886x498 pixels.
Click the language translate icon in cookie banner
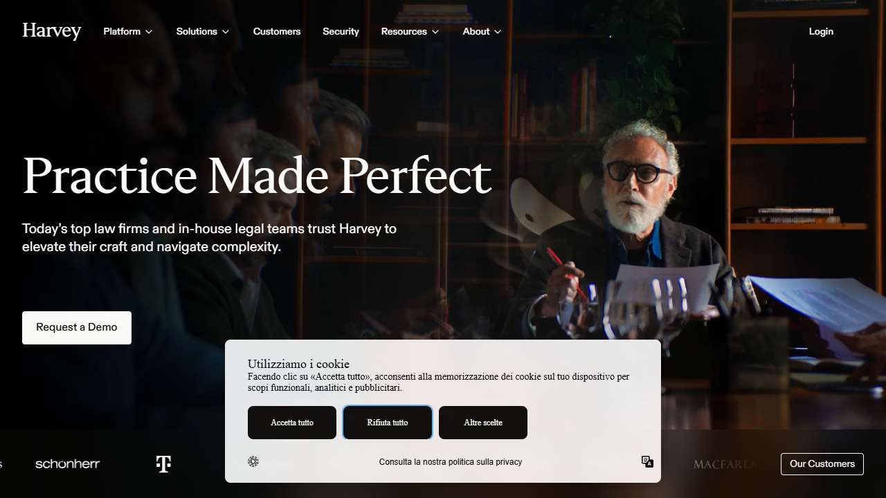[x=647, y=461]
